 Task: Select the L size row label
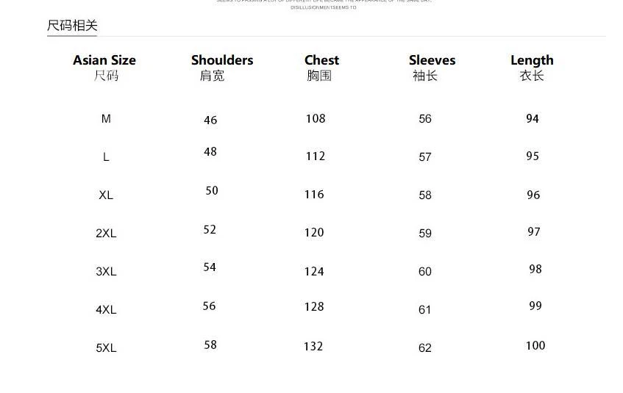(106, 157)
